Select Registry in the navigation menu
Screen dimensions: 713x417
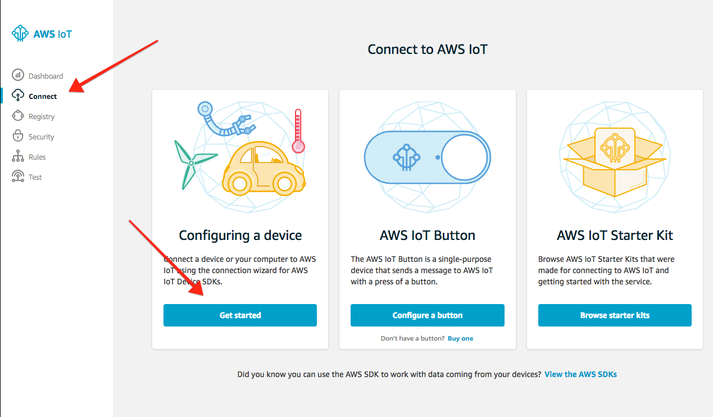[41, 116]
